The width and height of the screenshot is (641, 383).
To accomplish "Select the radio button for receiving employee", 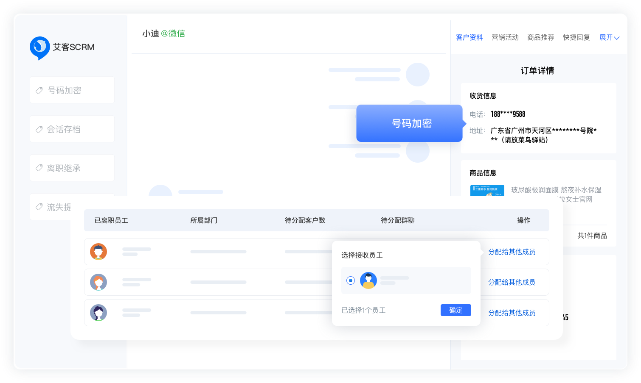I will [351, 280].
